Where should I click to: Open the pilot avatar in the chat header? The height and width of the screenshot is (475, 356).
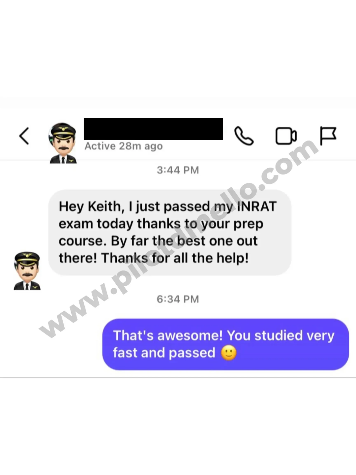[x=63, y=143]
